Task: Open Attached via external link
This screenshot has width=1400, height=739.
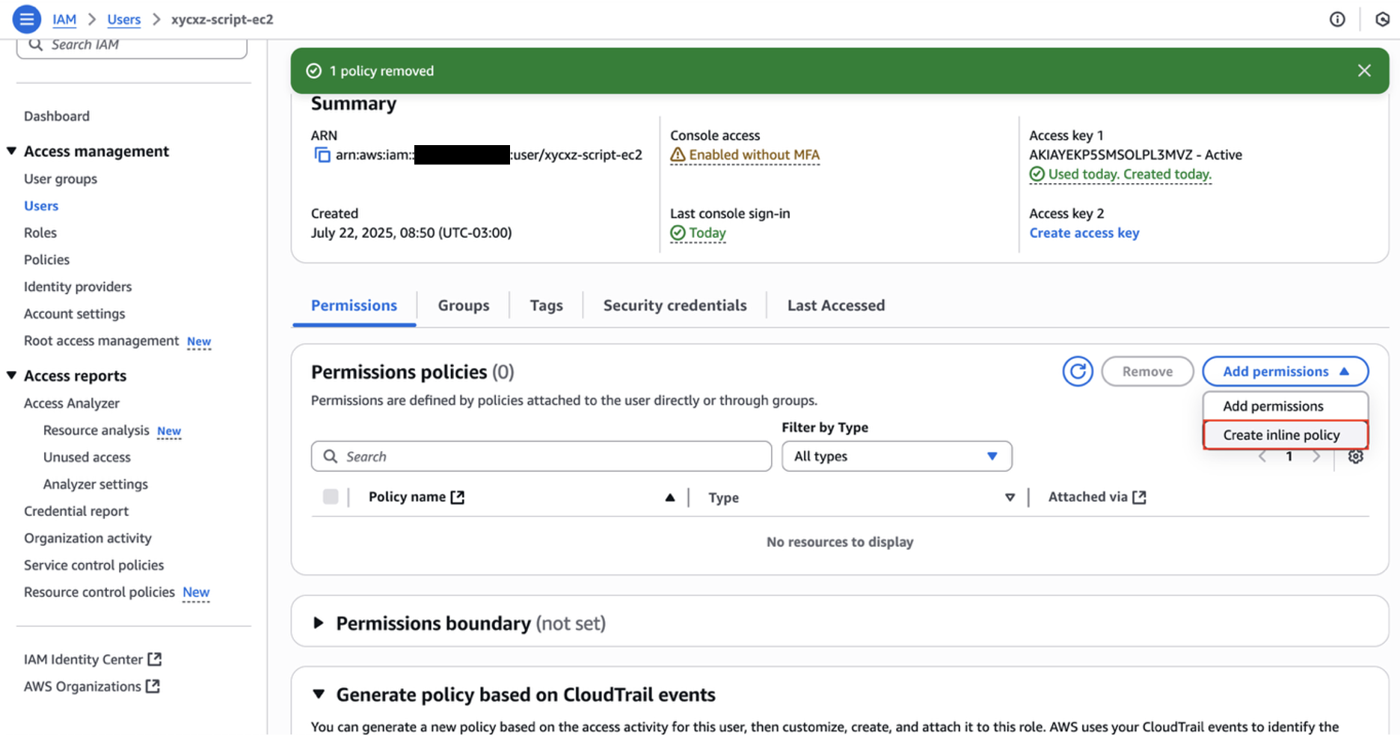Action: point(1139,496)
